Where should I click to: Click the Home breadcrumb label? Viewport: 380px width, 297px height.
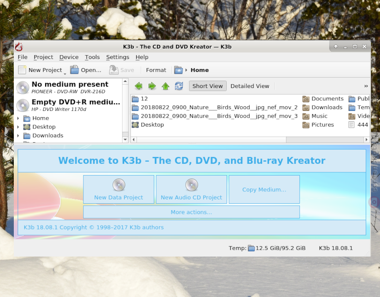point(200,70)
